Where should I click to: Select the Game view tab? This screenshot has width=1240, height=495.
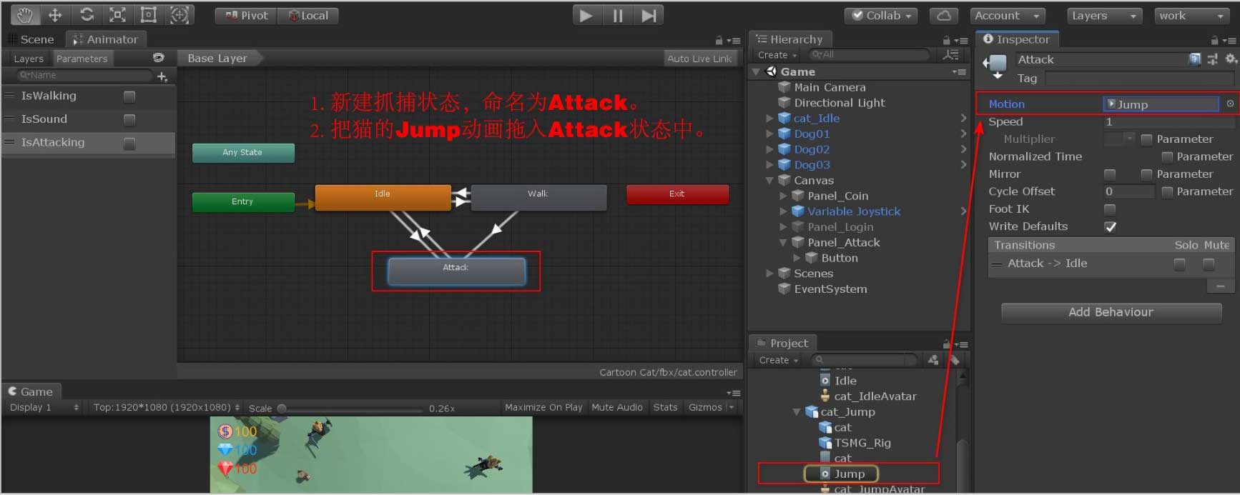click(x=31, y=391)
